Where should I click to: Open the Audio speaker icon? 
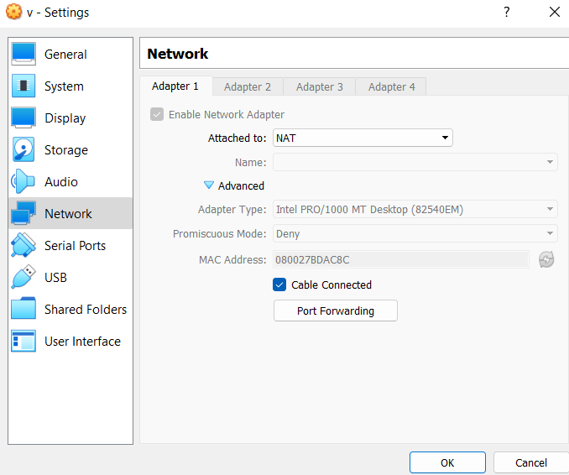23,182
